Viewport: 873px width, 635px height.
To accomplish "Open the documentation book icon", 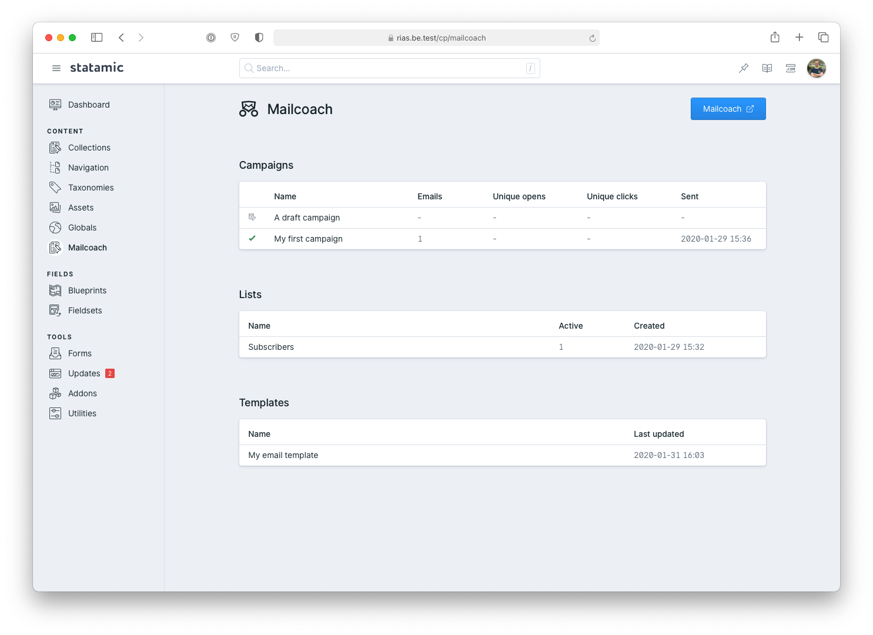I will click(767, 68).
